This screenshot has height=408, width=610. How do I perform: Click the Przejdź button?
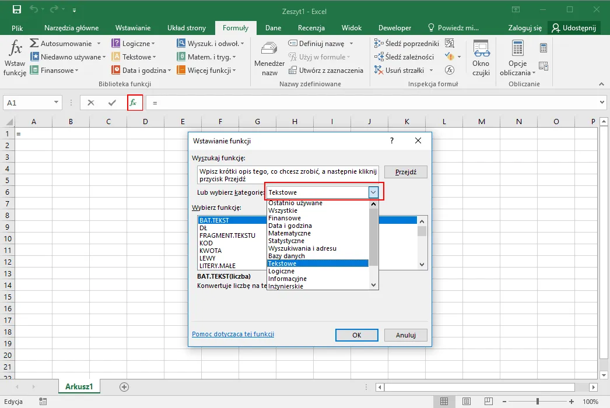[x=406, y=172]
